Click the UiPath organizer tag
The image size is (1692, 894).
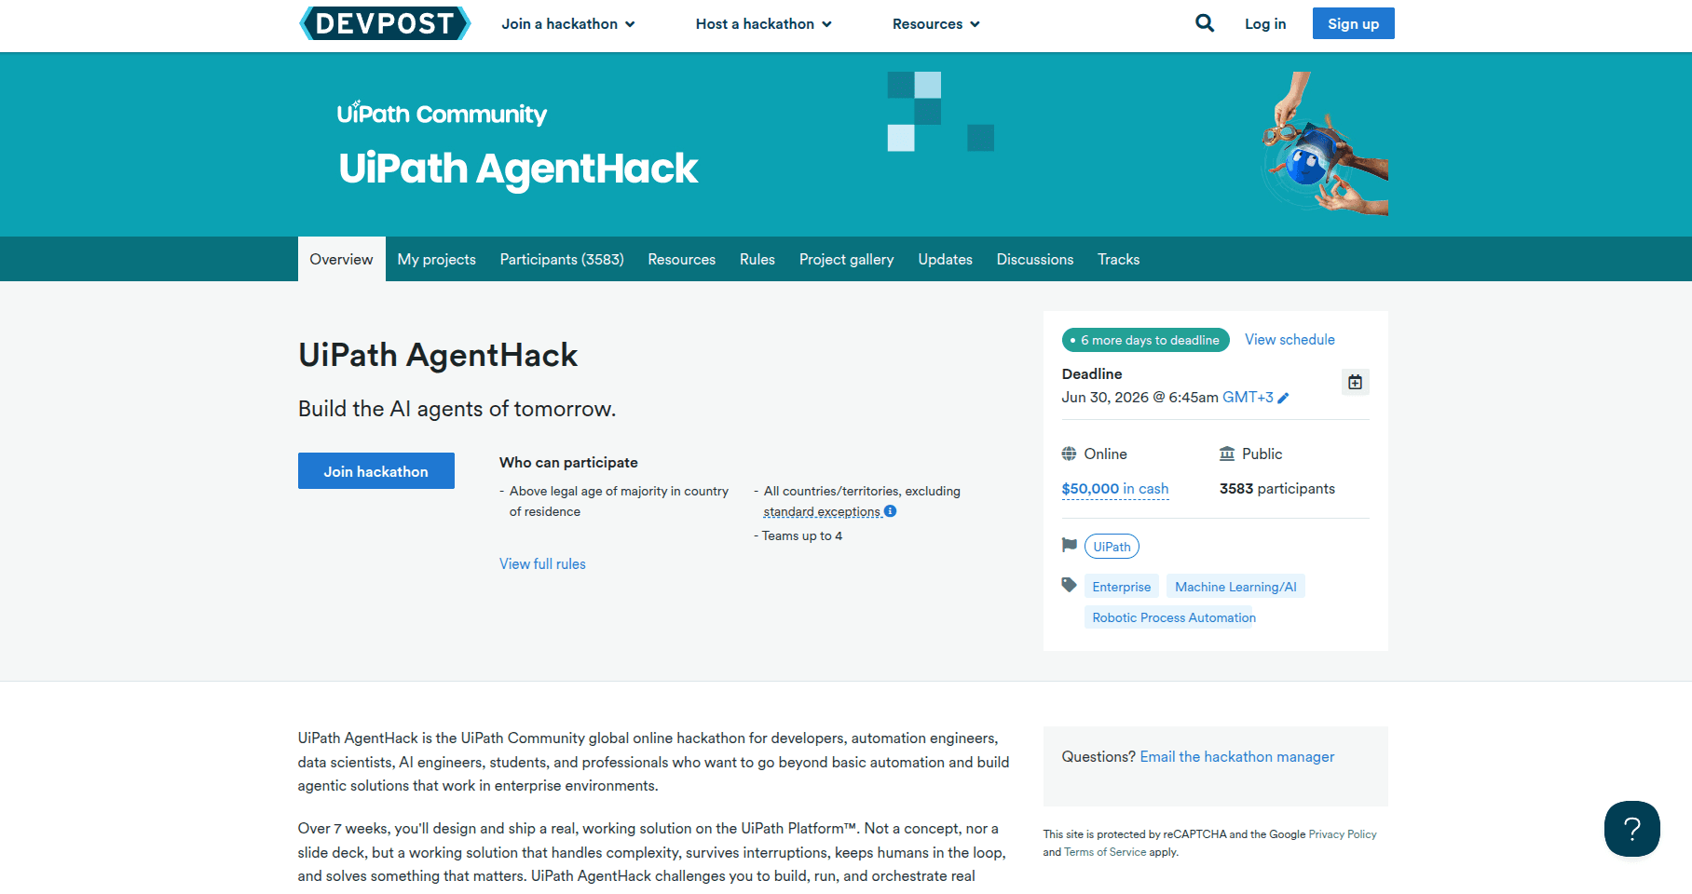pyautogui.click(x=1112, y=547)
